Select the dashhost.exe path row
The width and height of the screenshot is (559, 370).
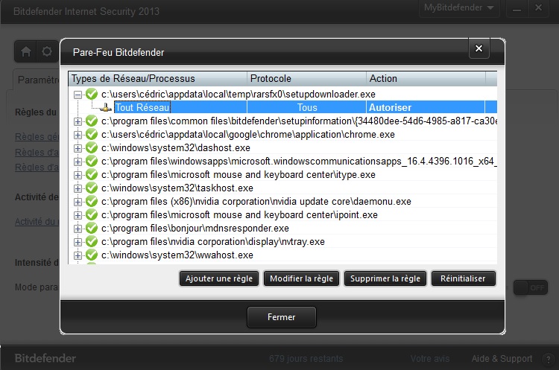(x=176, y=148)
